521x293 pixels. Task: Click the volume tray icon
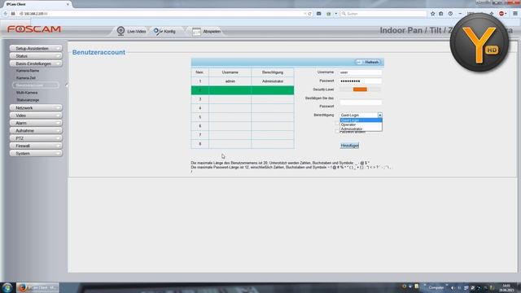(x=453, y=287)
